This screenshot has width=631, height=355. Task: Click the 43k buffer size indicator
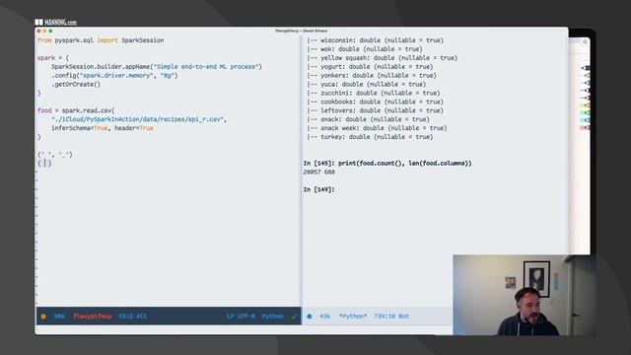324,317
